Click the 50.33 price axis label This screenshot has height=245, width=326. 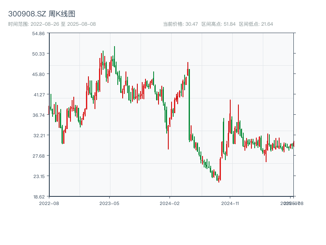[39, 54]
